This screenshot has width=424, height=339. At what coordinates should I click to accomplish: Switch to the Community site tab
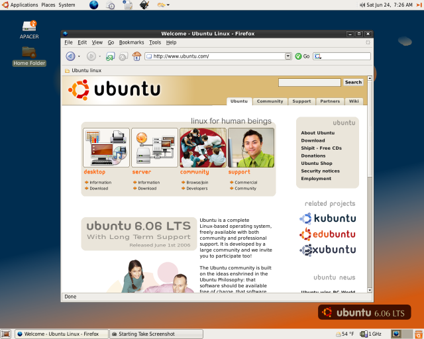click(270, 101)
